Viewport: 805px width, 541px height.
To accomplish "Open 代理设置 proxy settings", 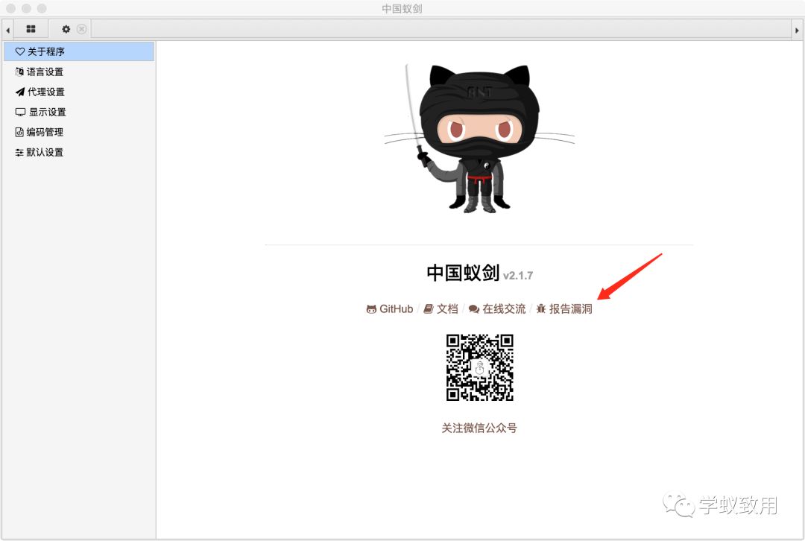I will click(78, 92).
